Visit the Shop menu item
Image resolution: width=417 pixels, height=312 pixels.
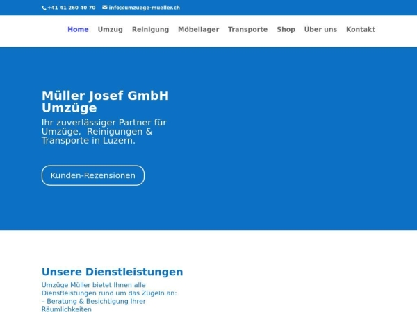(x=286, y=30)
